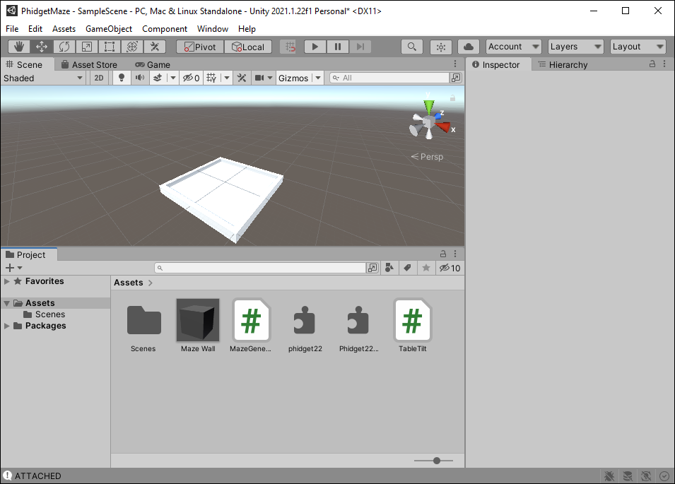Select Scenes folder in tree

tap(45, 314)
